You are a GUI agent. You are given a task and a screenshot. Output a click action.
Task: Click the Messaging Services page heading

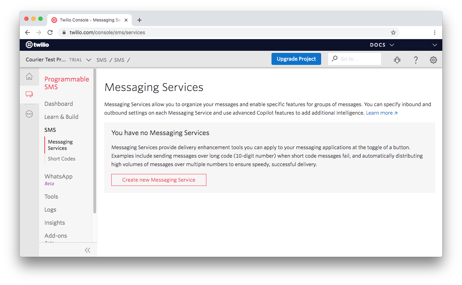pos(154,87)
